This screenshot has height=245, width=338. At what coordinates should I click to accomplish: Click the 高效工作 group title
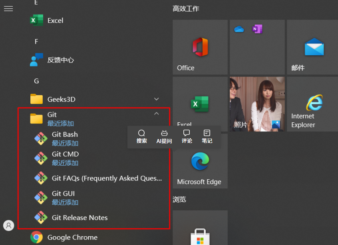(x=186, y=9)
